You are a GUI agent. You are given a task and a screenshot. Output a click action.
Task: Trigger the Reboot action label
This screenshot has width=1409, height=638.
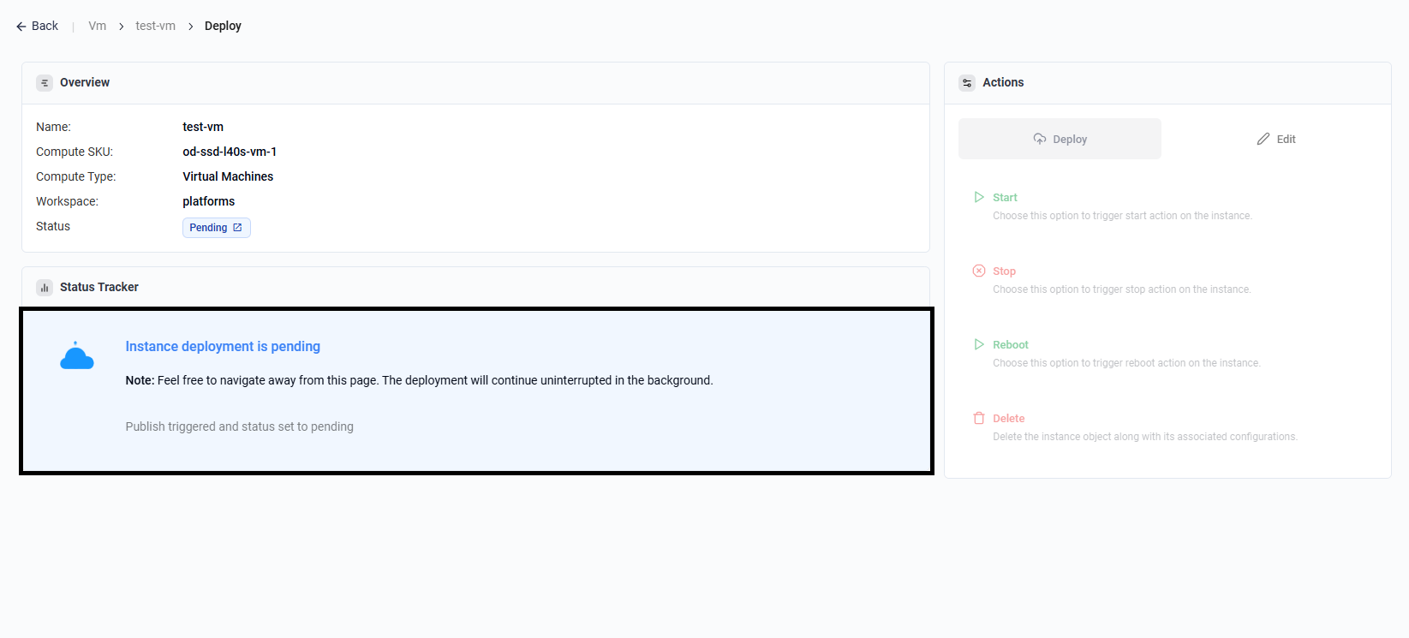[1011, 344]
